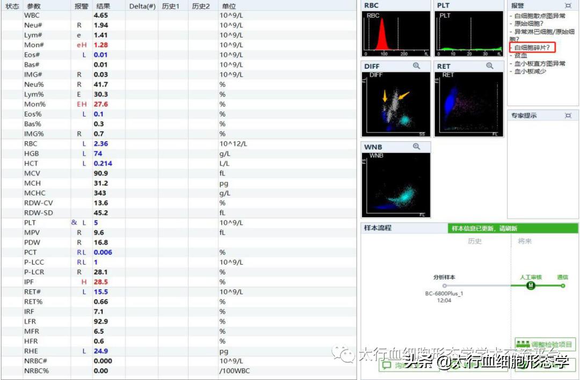This screenshot has height=380, width=580.
Task: Click the M icon on 人工审核 node
Action: 530,286
